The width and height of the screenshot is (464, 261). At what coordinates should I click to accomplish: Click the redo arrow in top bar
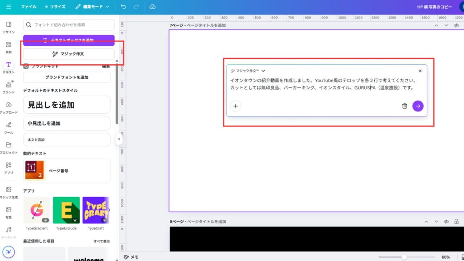pyautogui.click(x=137, y=7)
